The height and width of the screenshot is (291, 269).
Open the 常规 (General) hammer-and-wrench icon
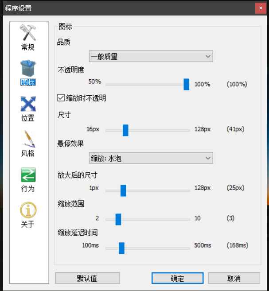coord(27,33)
